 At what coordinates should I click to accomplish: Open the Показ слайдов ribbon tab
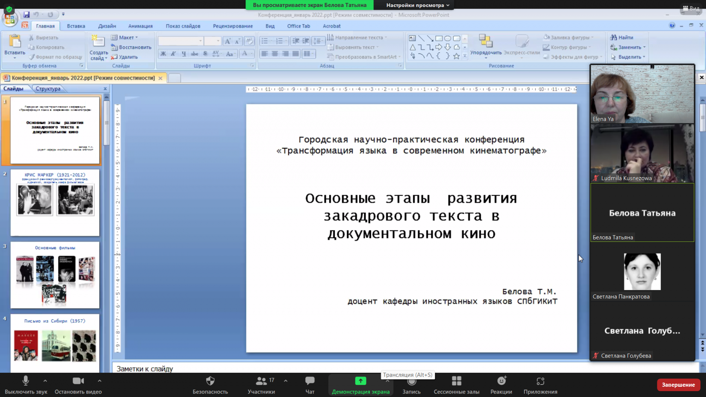click(x=183, y=26)
